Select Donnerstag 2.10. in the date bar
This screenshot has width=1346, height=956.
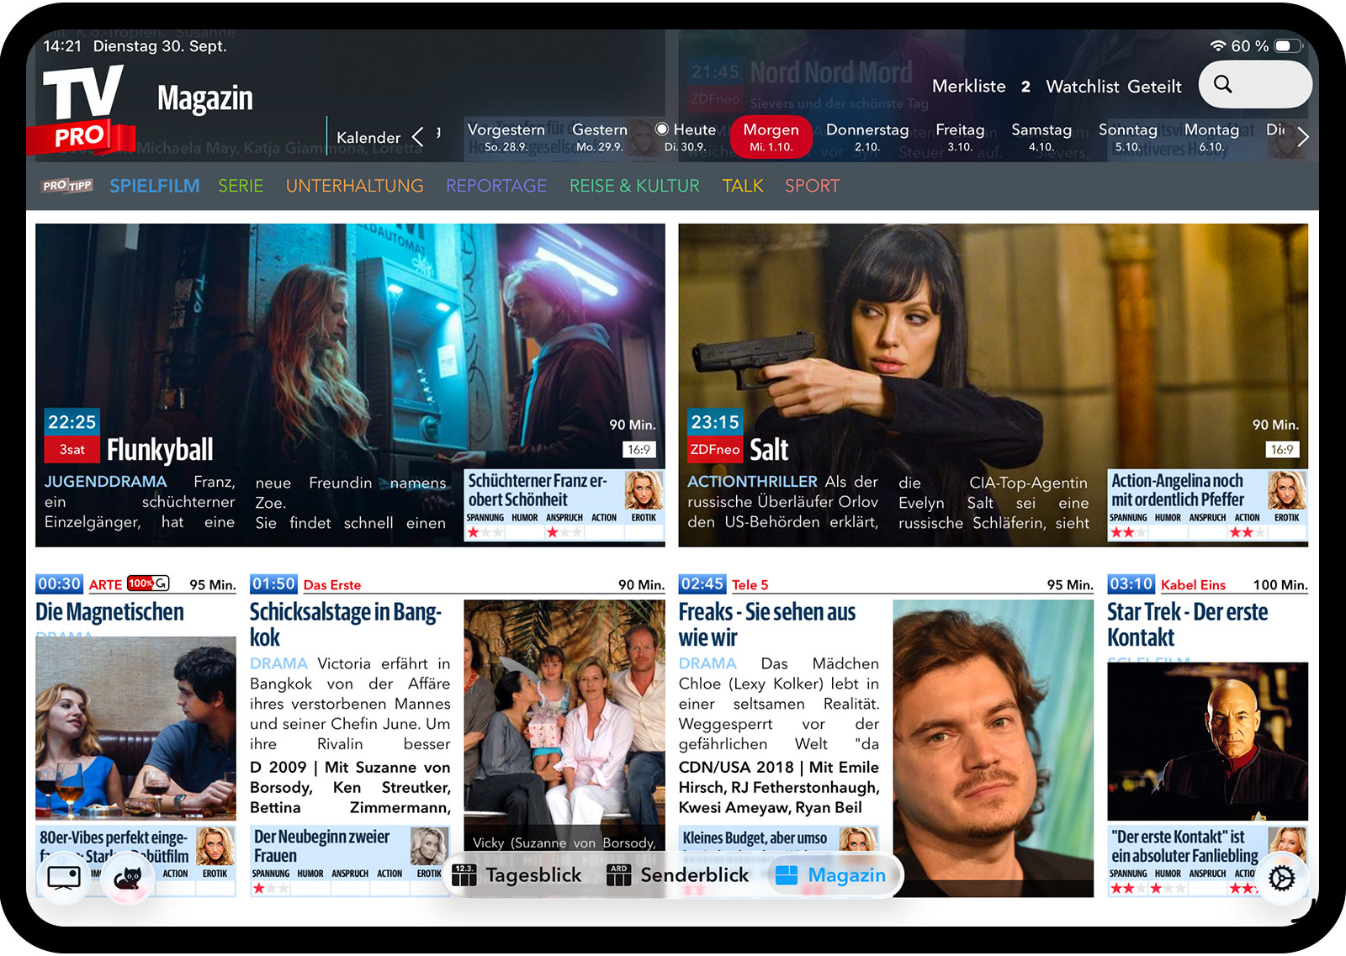(866, 137)
